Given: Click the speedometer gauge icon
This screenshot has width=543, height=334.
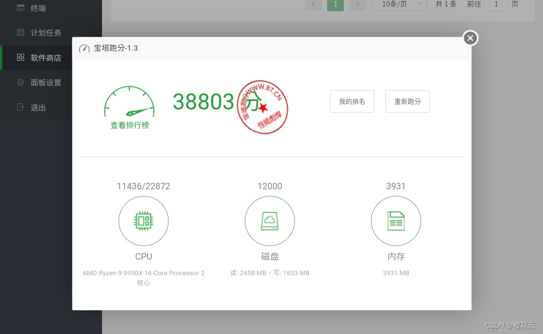Looking at the screenshot, I should [129, 102].
